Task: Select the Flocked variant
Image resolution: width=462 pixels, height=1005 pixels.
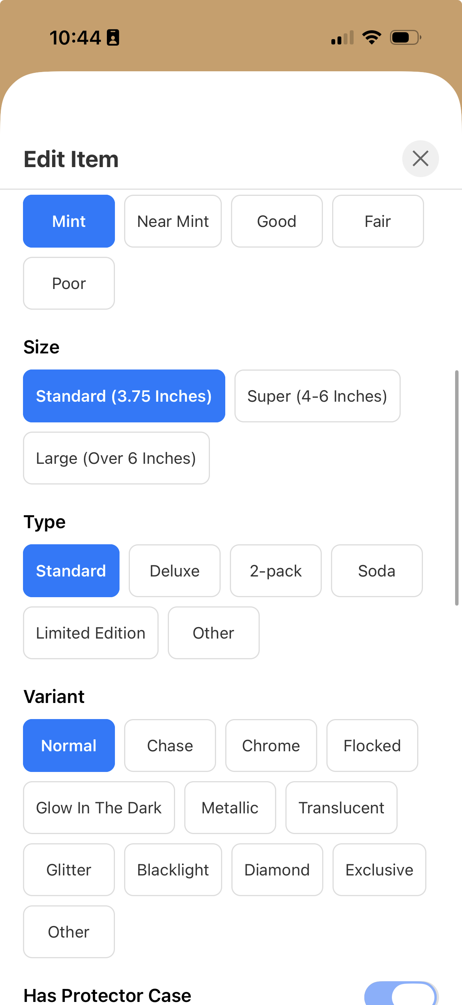Action: click(x=372, y=745)
